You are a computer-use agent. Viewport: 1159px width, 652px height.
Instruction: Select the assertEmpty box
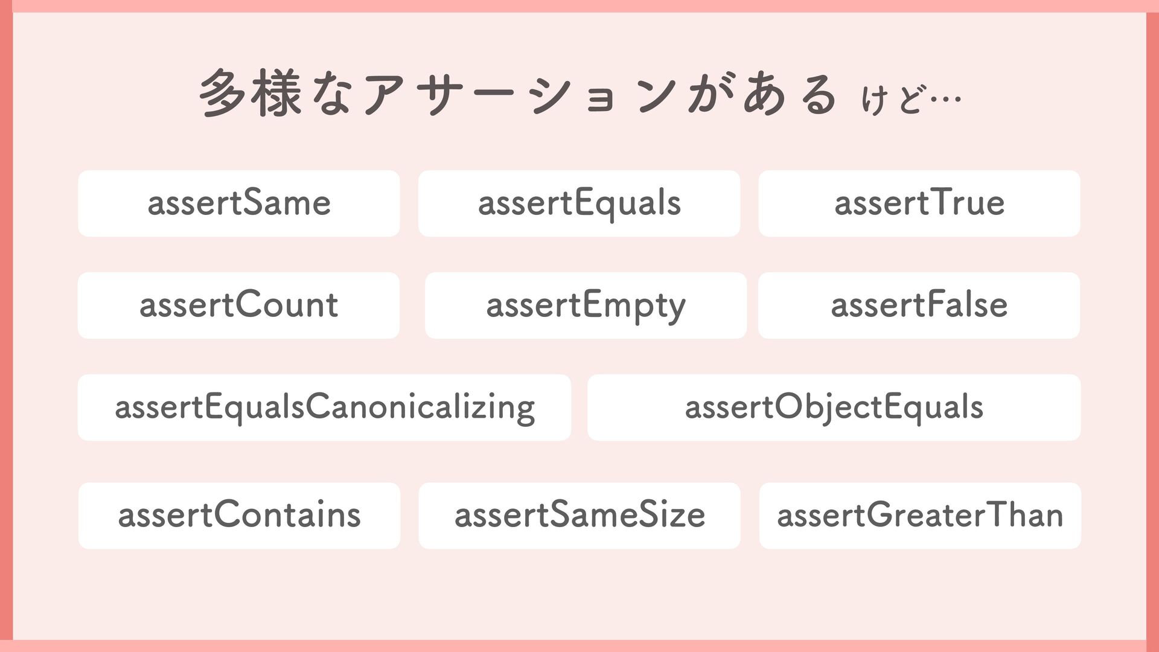[x=586, y=305]
